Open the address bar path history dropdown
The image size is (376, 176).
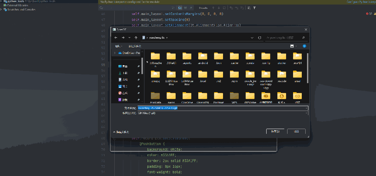[x=252, y=38]
